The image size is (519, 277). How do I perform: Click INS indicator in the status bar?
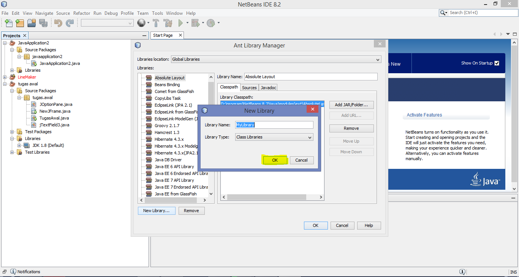pyautogui.click(x=514, y=272)
